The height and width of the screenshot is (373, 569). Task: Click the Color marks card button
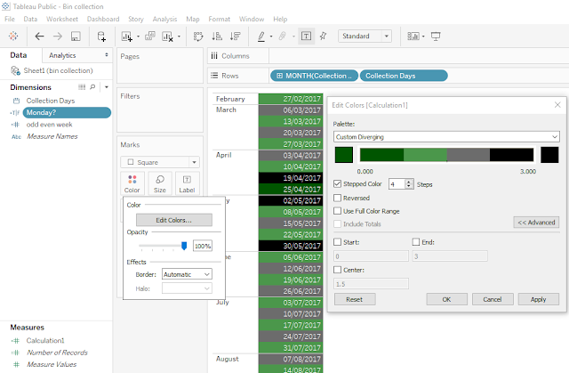(132, 183)
